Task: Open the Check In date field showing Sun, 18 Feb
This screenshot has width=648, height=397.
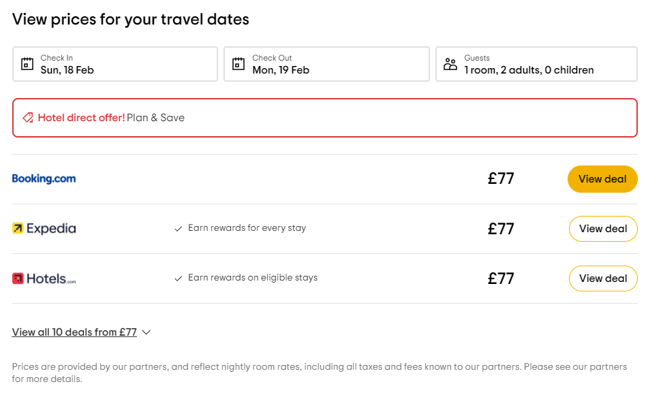Action: [x=115, y=64]
